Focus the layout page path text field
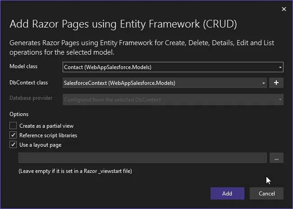The width and height of the screenshot is (293, 209). pos(142,158)
